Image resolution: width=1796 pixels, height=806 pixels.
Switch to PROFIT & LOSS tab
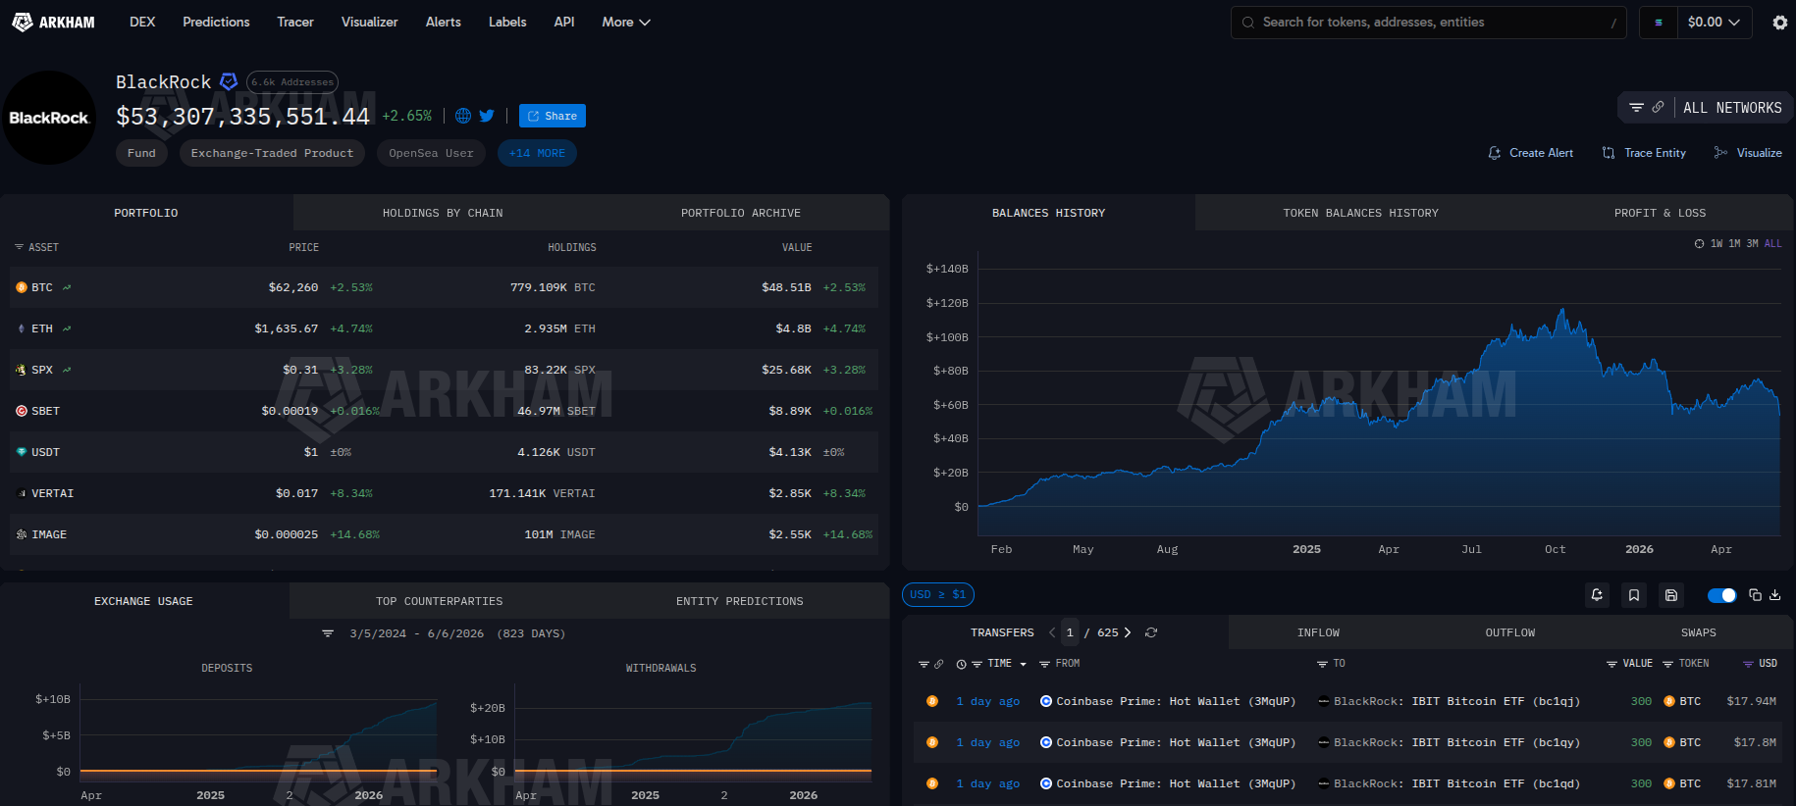[1661, 213]
